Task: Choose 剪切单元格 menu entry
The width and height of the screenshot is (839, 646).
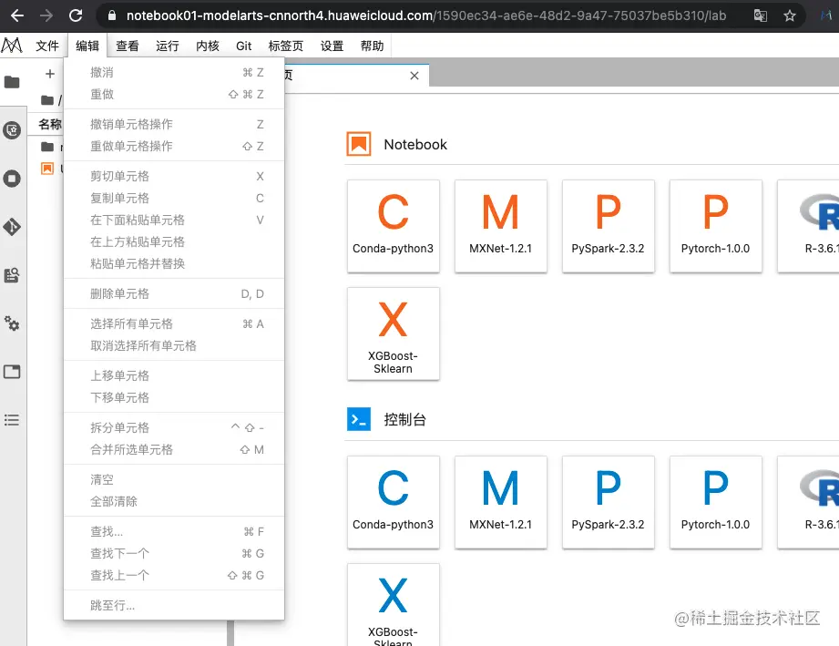Action: coord(174,176)
